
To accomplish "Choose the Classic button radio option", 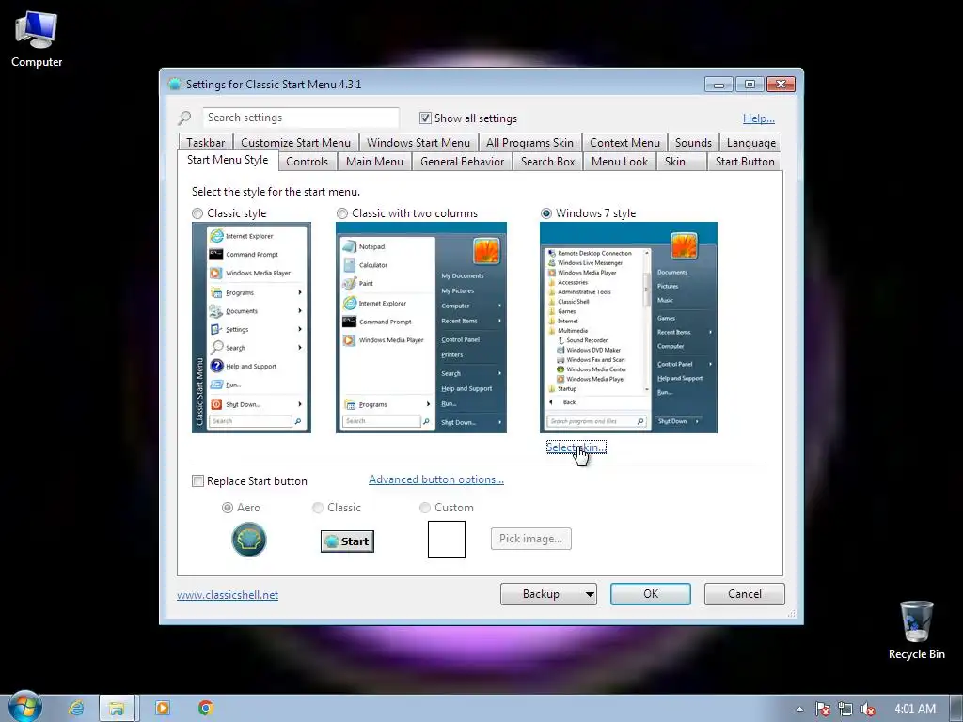I will [x=318, y=508].
